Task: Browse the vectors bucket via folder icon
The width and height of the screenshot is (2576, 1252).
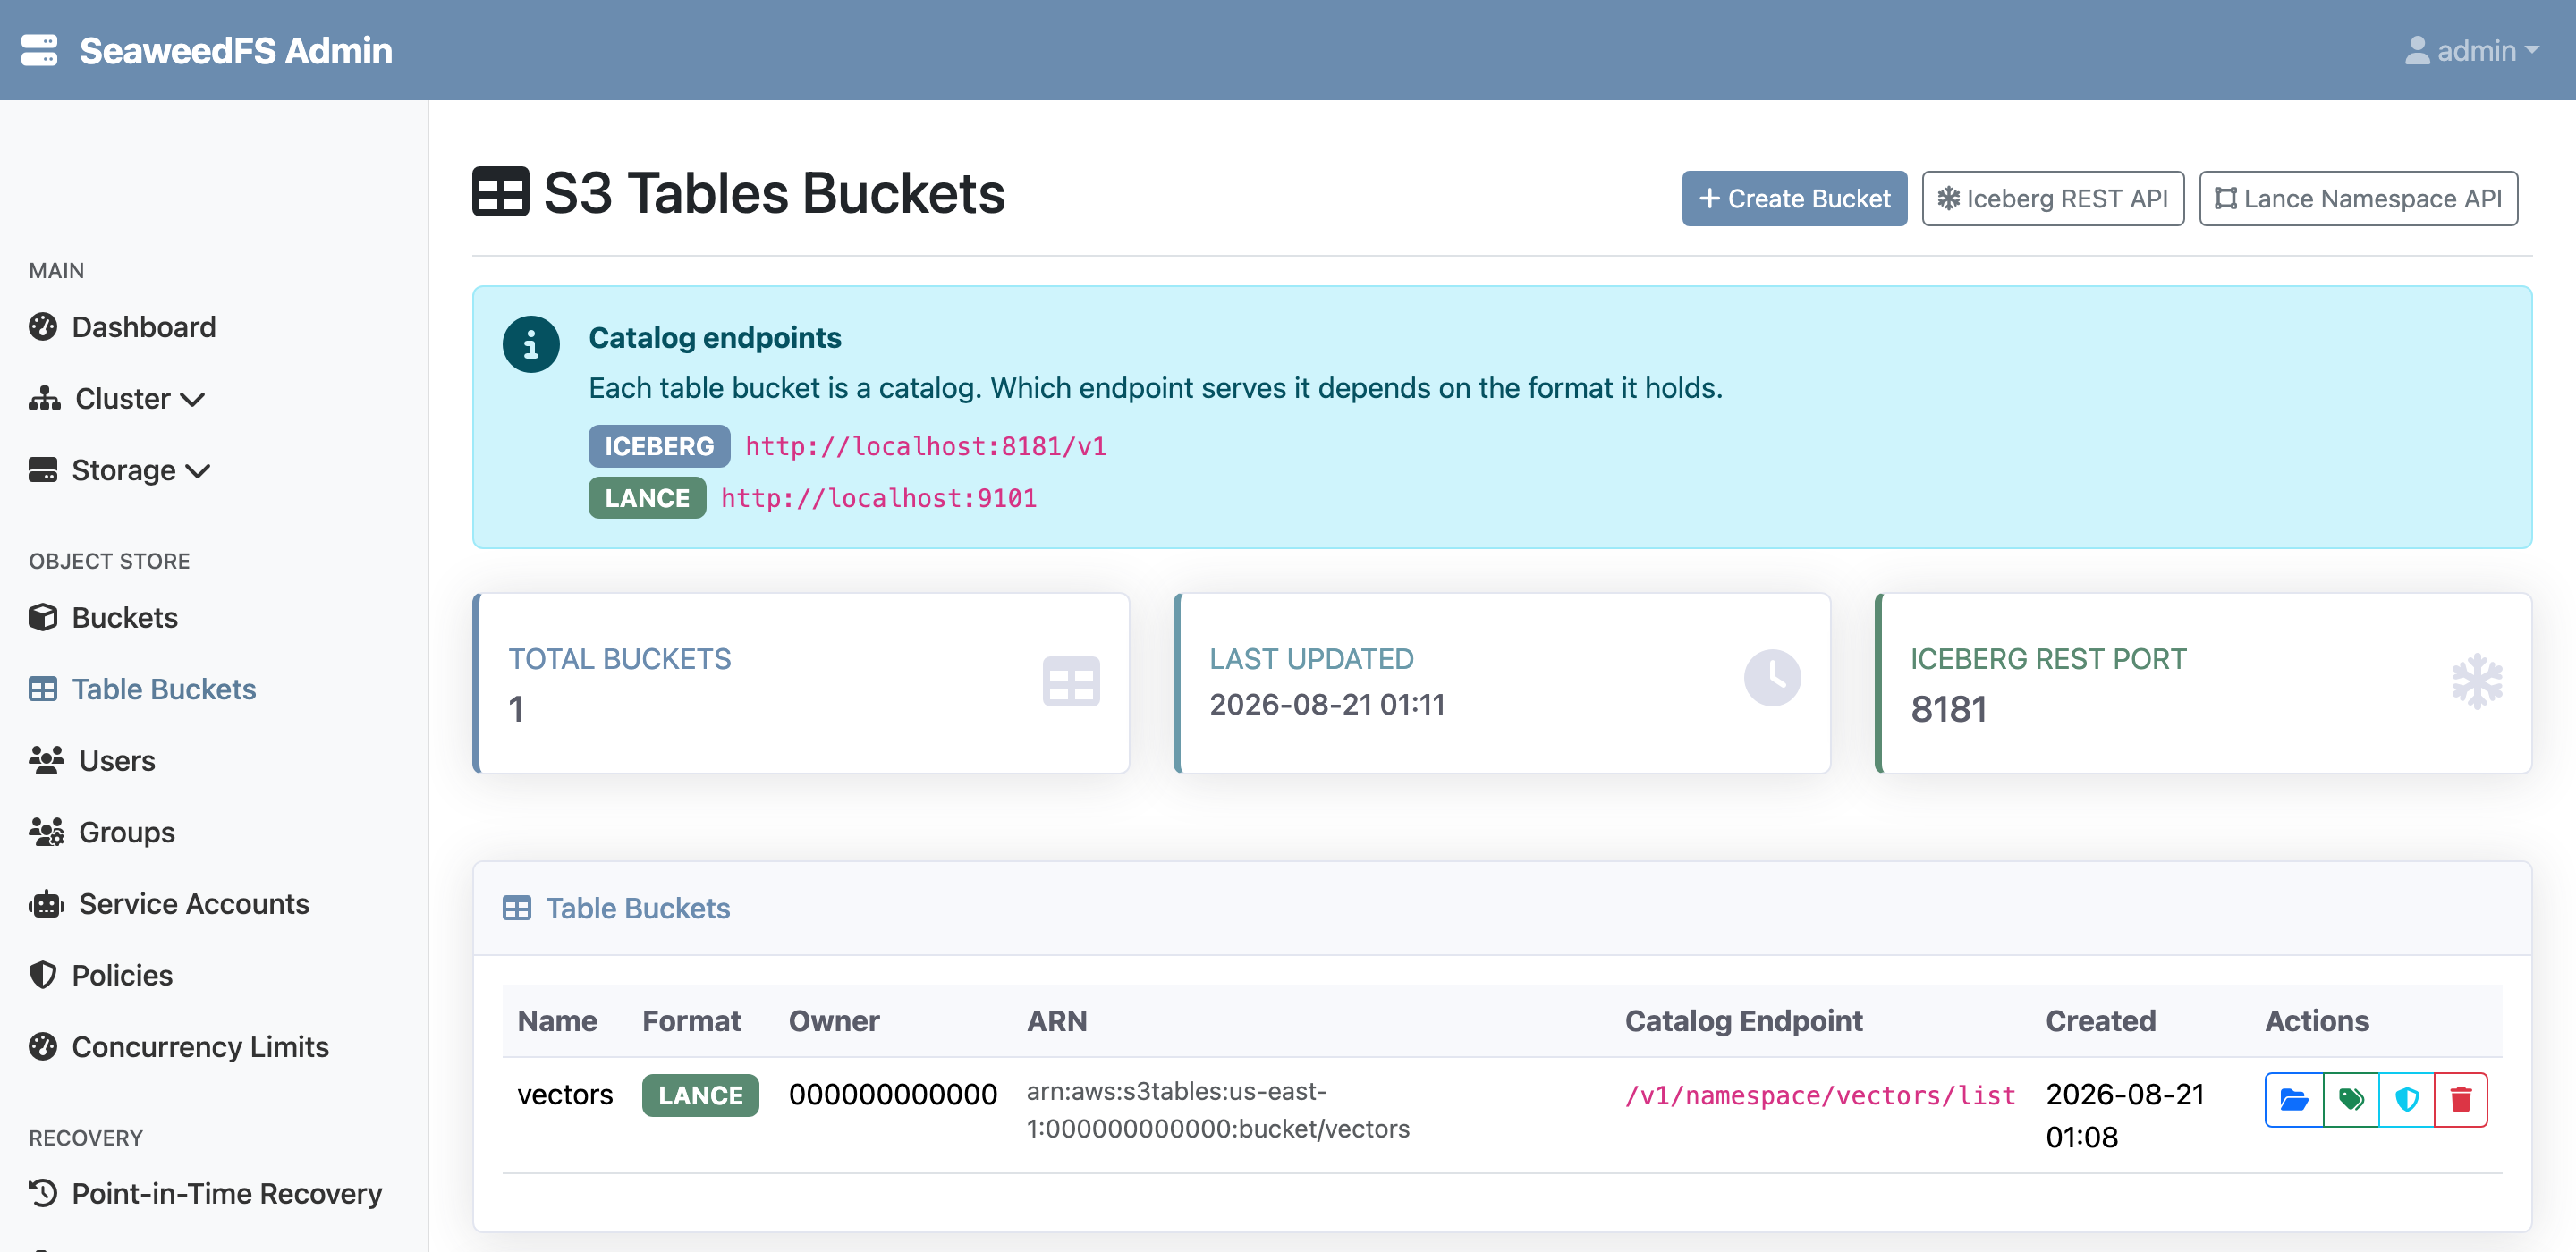Action: (2294, 1100)
